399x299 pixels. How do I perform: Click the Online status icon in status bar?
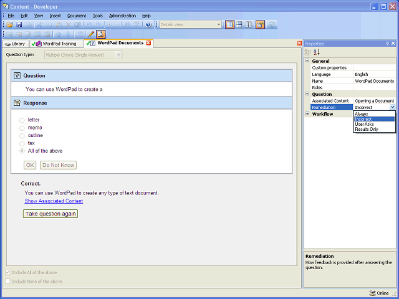pos(372,293)
